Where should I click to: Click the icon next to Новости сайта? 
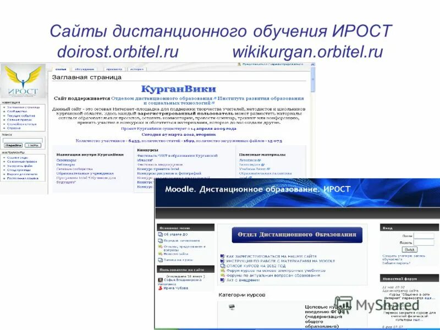(161, 254)
